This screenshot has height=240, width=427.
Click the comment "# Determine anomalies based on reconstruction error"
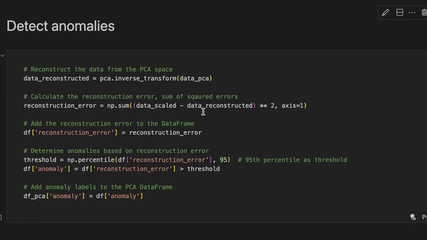click(x=116, y=151)
